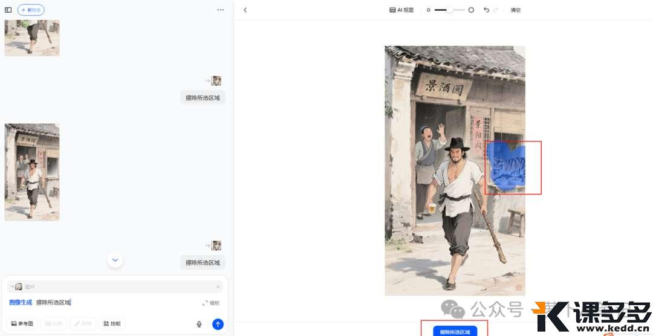Open the 比例 aspect ratio option
This screenshot has width=653, height=336.
click(53, 323)
